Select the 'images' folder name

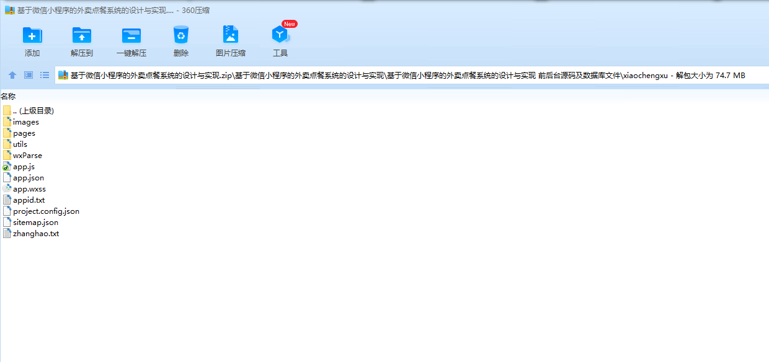click(26, 122)
